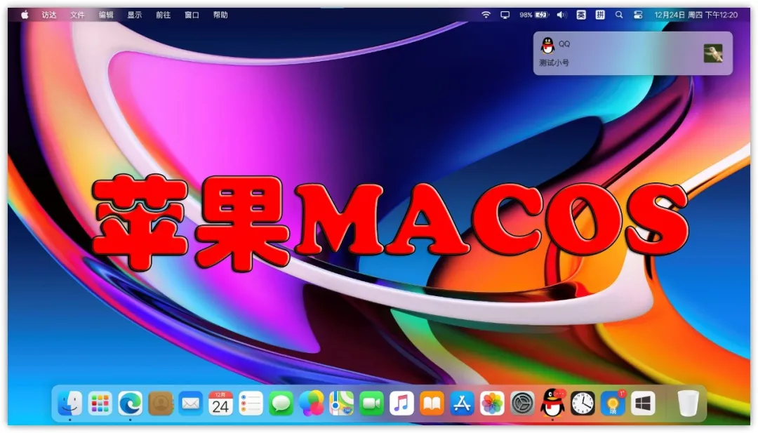Viewport: 758px width, 433px height.
Task: Open the Books app in dock
Action: [x=432, y=403]
